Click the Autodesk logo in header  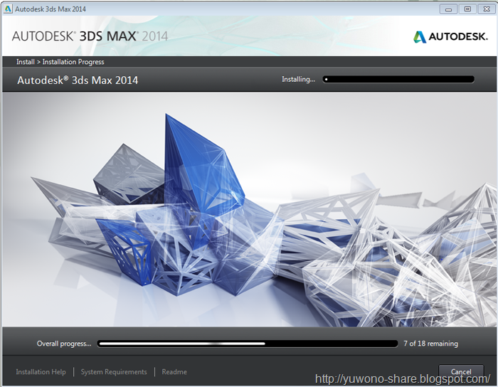[x=450, y=36]
